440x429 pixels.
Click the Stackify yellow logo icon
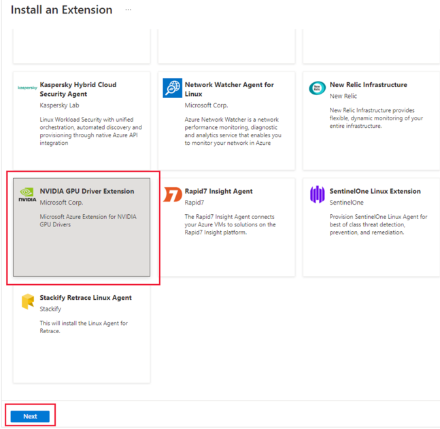(x=28, y=301)
